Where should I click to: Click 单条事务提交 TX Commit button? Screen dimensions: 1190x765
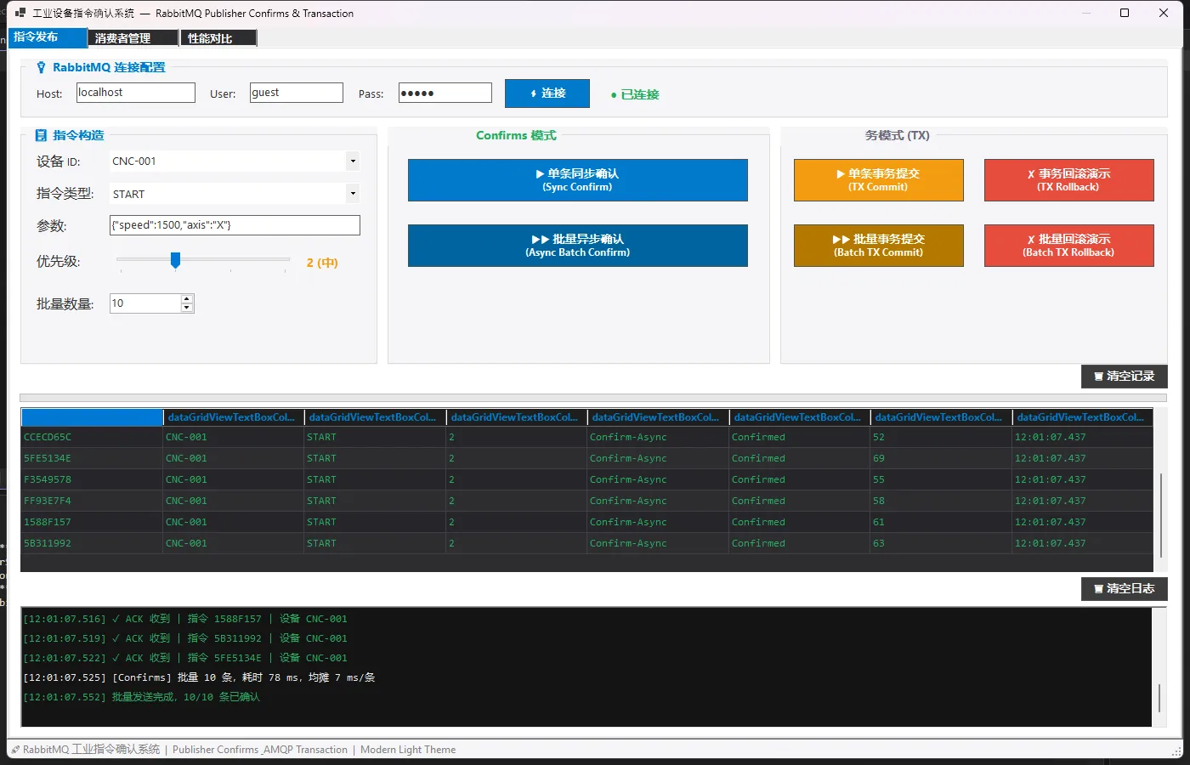pyautogui.click(x=878, y=180)
